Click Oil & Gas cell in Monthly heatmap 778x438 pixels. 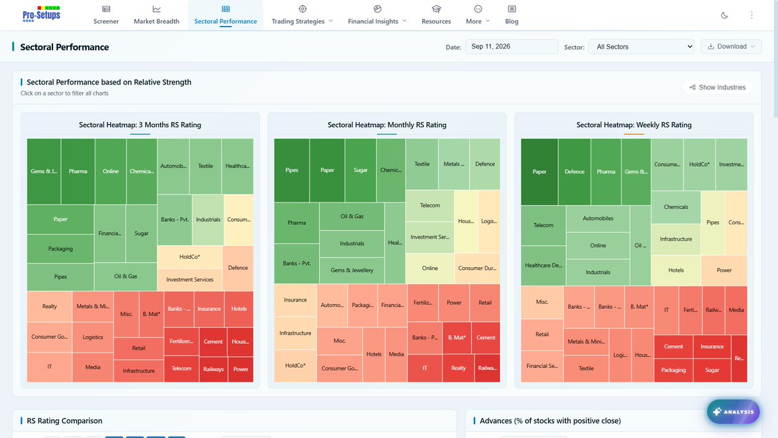point(352,216)
